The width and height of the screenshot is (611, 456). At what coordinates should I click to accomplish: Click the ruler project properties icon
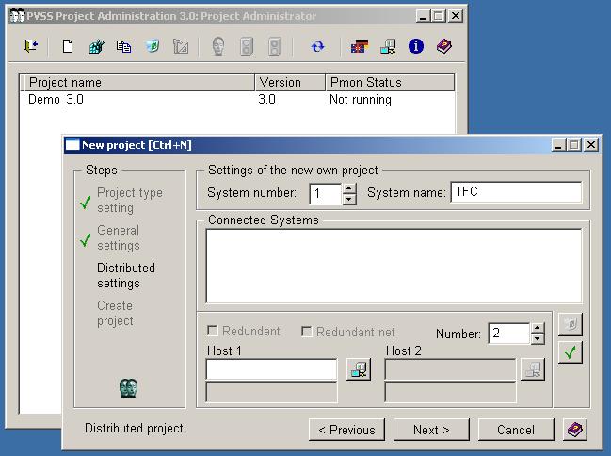coord(181,46)
